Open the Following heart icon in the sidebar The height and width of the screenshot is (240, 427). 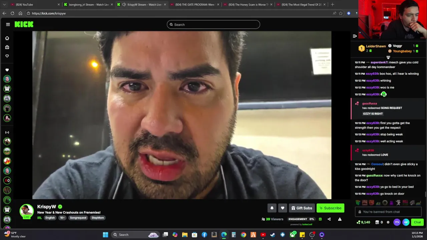coord(7,56)
